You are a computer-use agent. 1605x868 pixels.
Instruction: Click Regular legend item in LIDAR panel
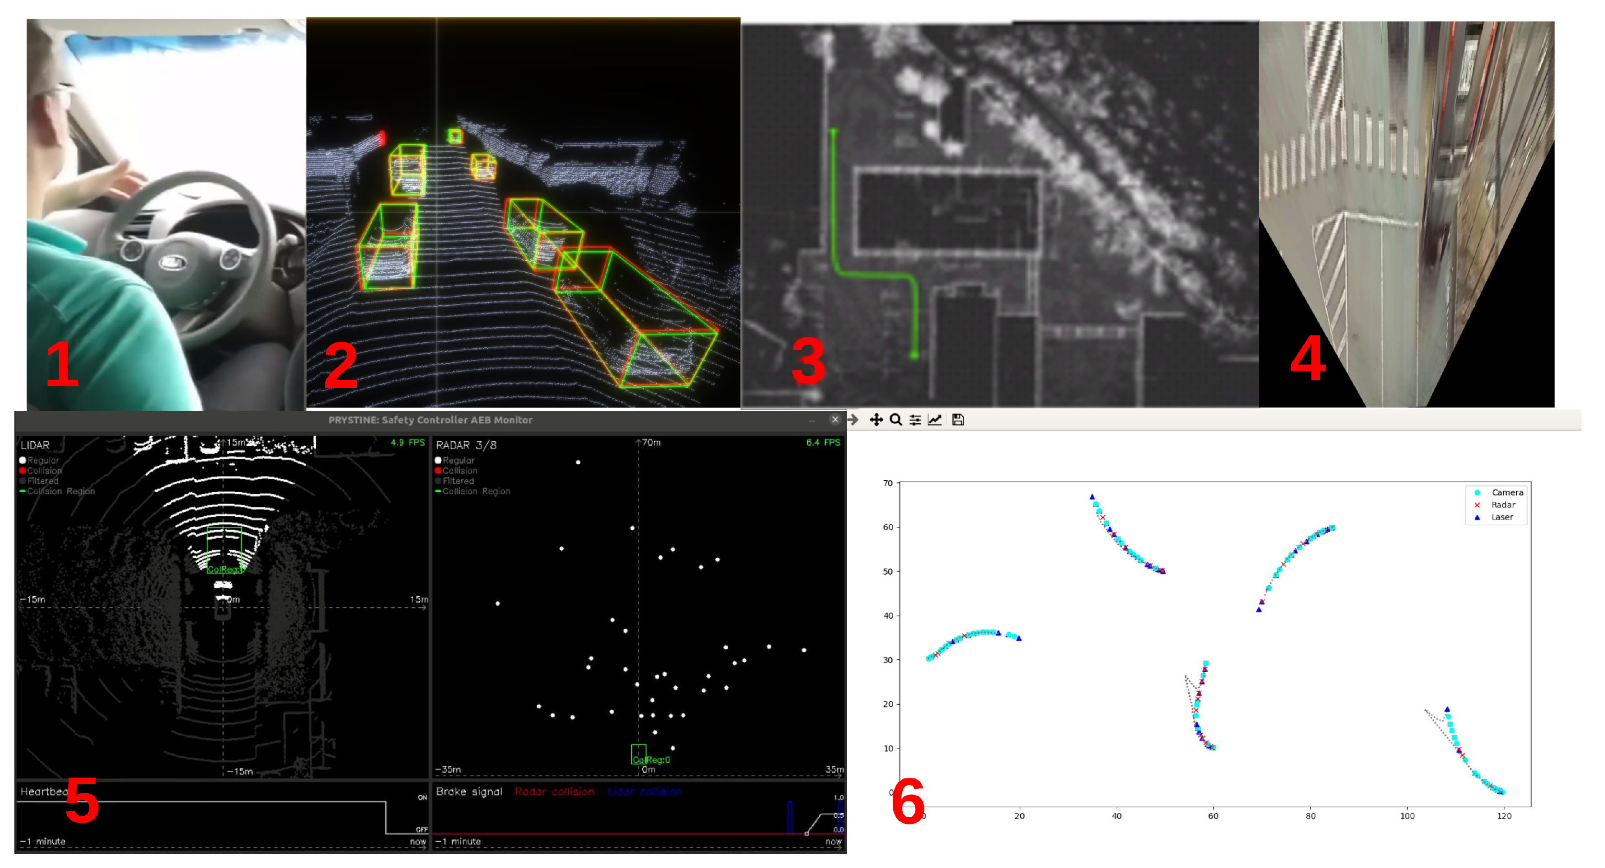39,460
